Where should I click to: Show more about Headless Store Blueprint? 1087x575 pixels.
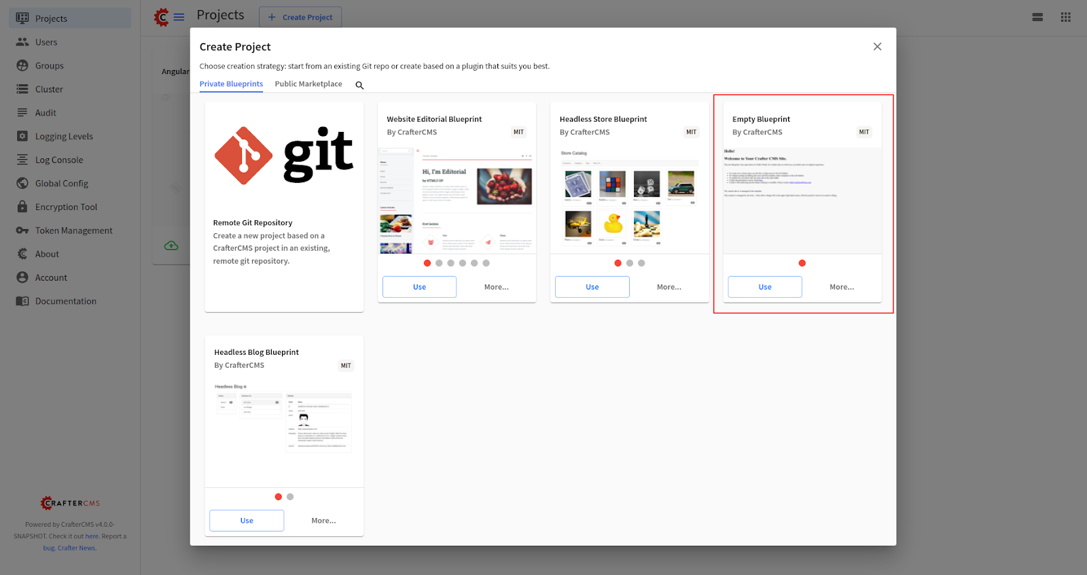669,287
